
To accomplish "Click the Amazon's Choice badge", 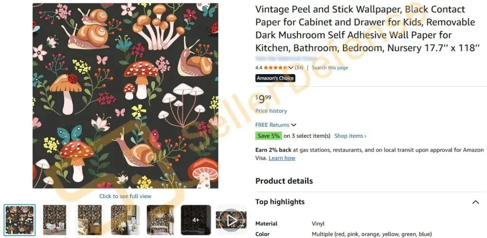I will point(275,78).
